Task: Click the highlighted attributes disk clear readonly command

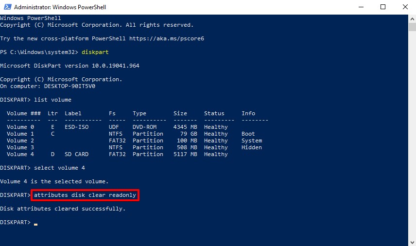Action: (x=85, y=195)
